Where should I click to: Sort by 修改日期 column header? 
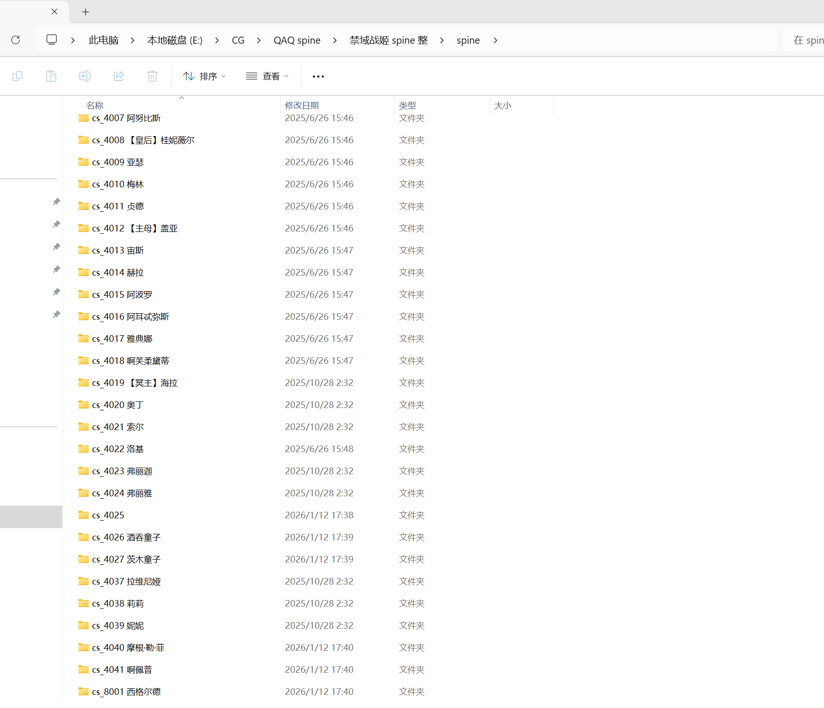[302, 105]
